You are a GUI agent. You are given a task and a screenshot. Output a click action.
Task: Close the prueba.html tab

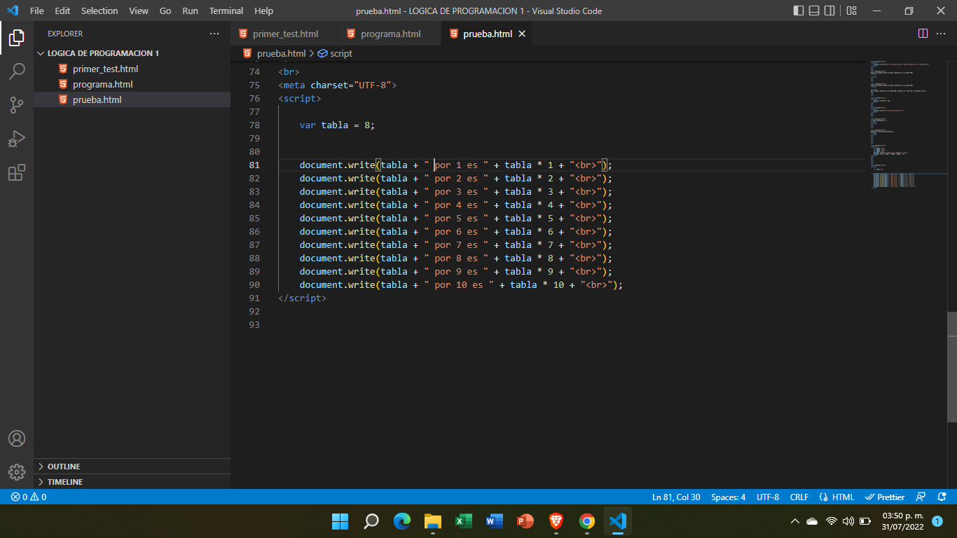coord(522,34)
